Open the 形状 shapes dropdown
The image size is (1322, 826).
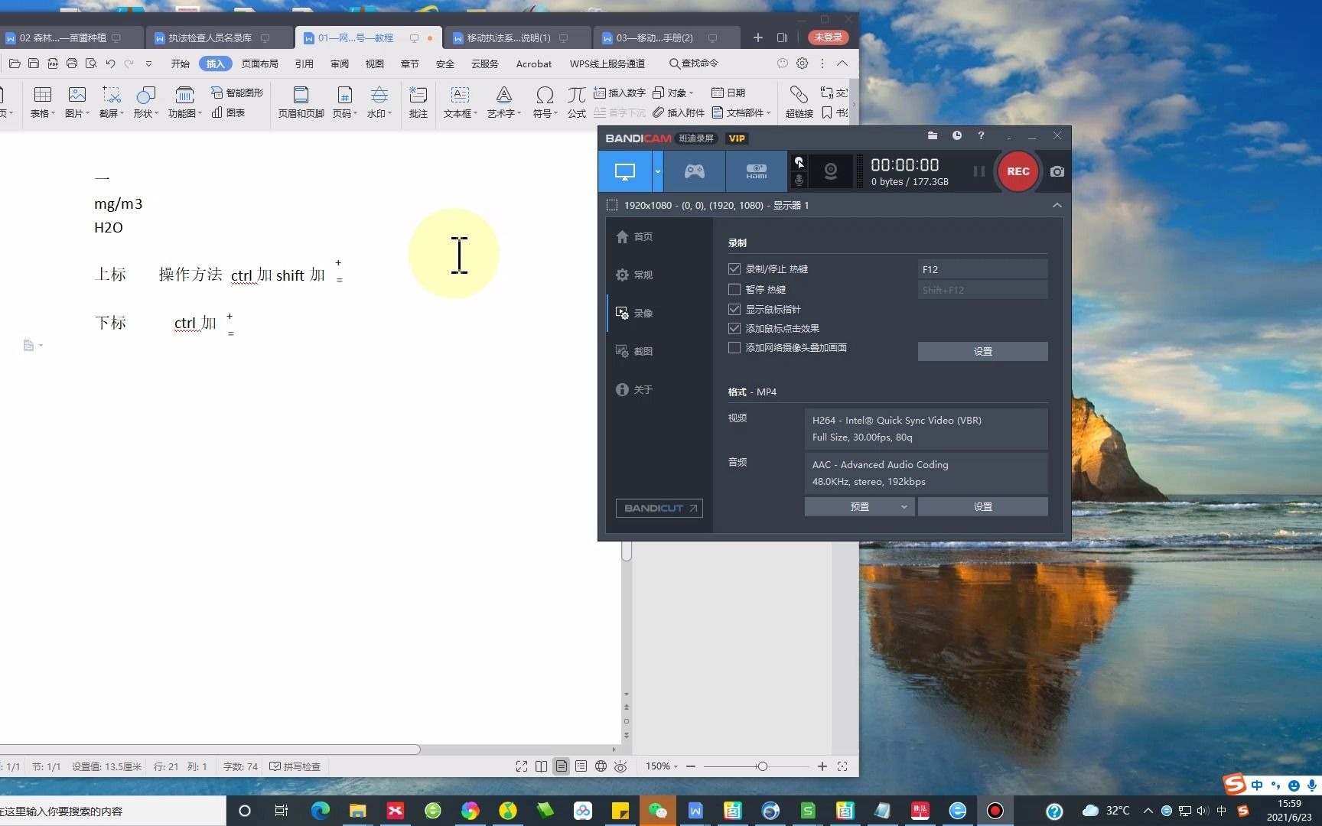145,102
